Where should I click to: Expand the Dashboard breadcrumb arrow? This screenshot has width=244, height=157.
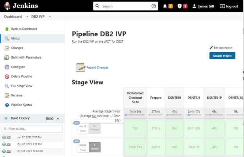coord(27,16)
